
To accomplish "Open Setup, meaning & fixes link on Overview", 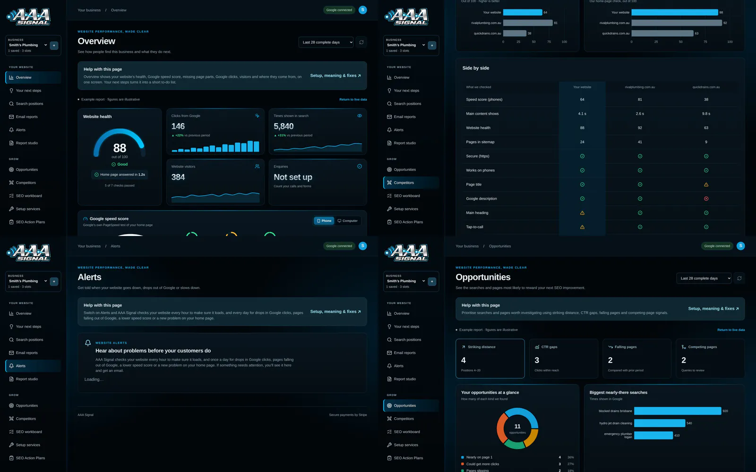I will point(335,76).
